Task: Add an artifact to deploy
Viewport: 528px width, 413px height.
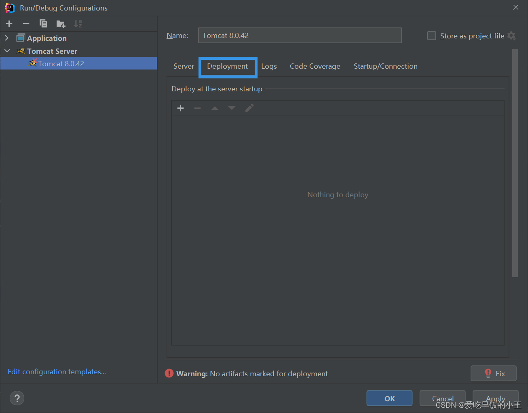Action: [181, 108]
